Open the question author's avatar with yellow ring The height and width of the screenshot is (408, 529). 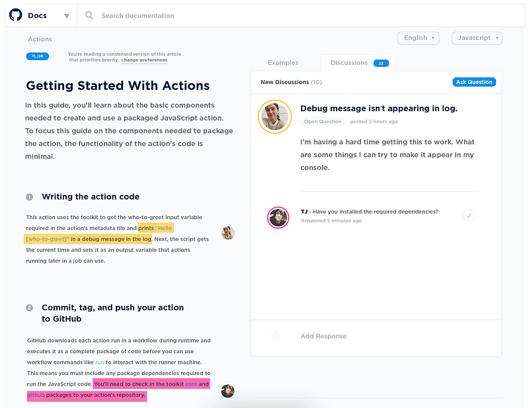274,117
